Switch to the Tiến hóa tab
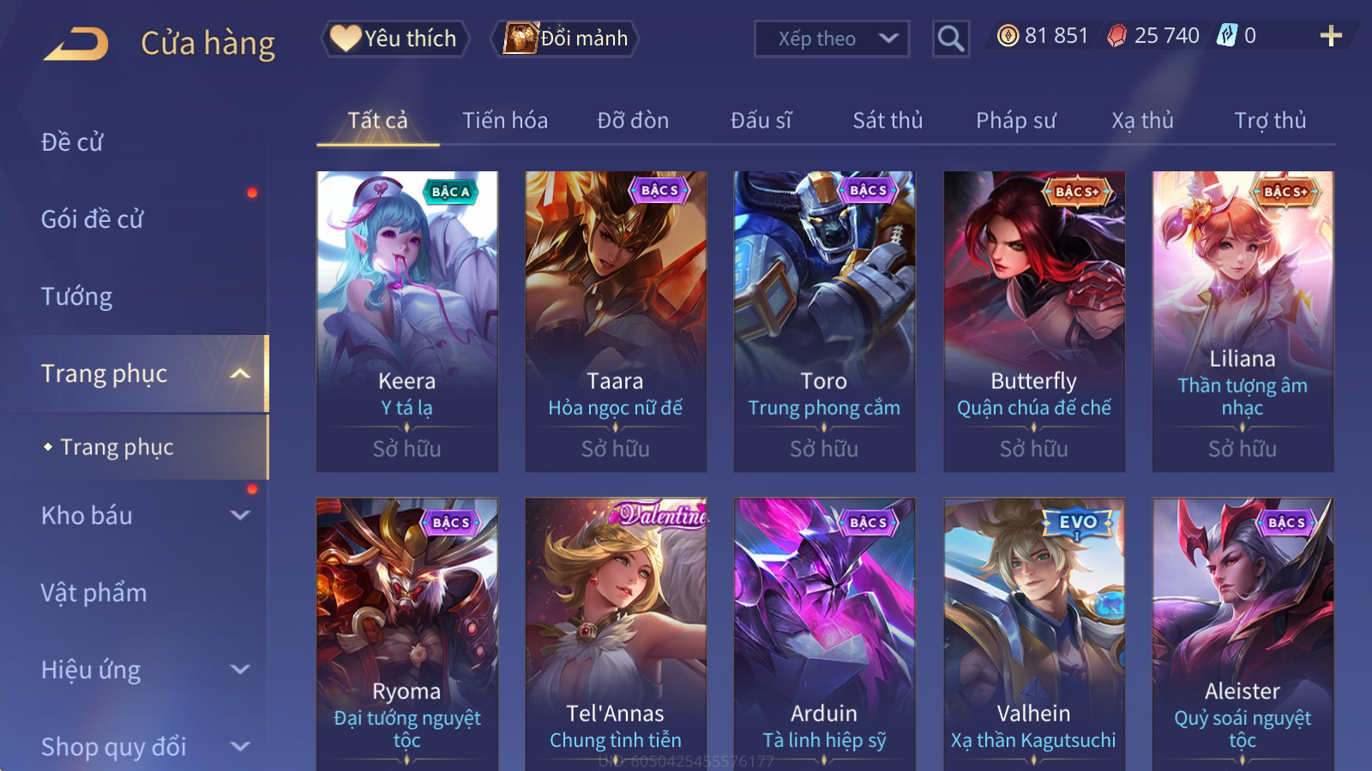 pyautogui.click(x=505, y=121)
